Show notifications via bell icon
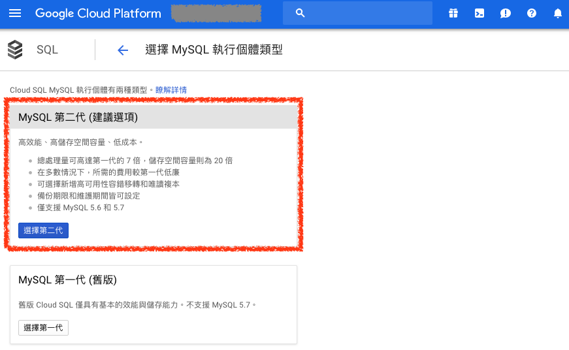The image size is (569, 350). (557, 13)
